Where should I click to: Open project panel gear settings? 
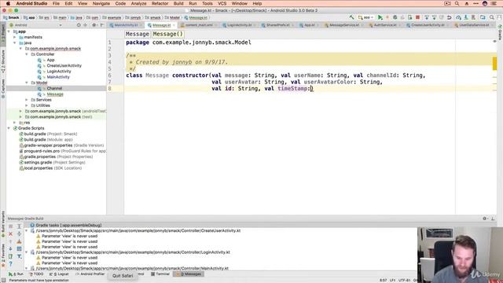(x=94, y=25)
